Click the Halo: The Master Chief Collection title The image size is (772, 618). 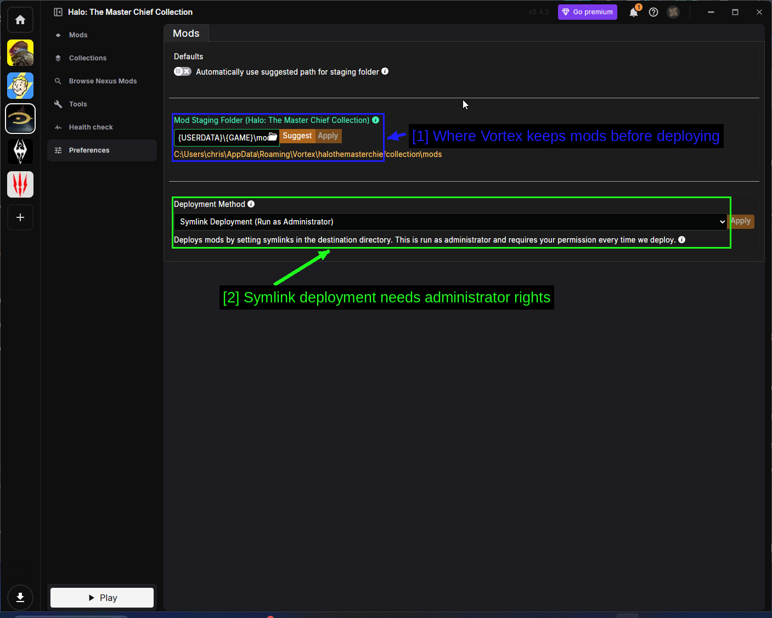click(130, 12)
